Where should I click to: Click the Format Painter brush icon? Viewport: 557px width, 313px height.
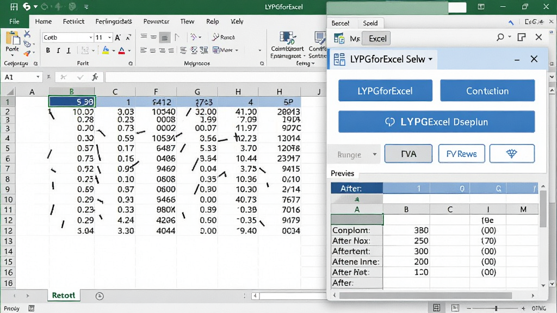pos(27,54)
